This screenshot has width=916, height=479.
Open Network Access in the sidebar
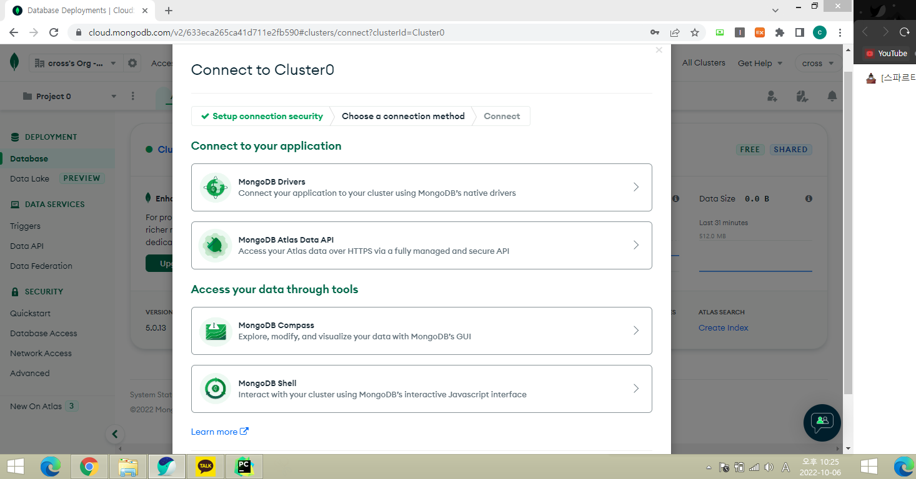pyautogui.click(x=41, y=353)
